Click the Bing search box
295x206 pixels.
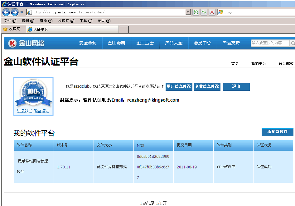[x=256, y=12]
